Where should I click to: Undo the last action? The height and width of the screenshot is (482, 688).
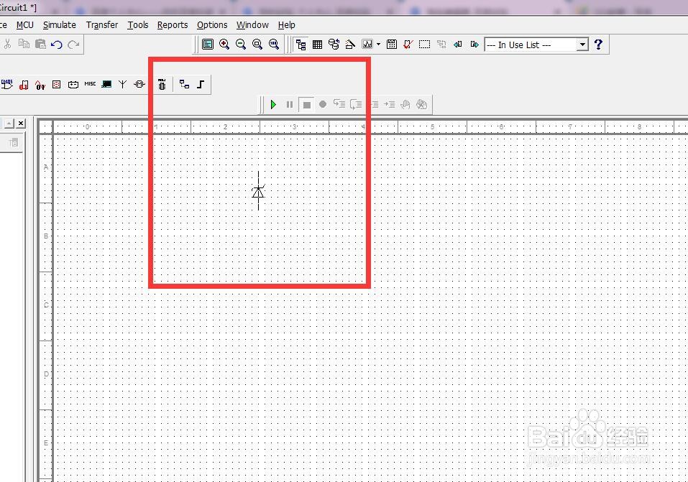click(57, 45)
